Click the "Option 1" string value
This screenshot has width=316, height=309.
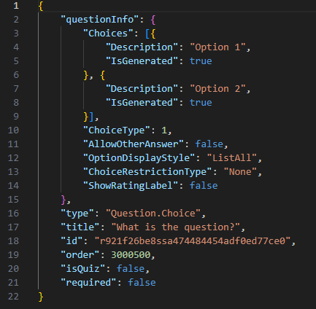pos(217,47)
